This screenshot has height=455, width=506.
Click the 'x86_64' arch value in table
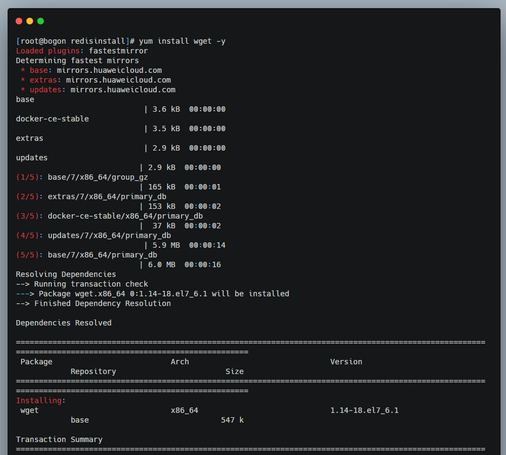pyautogui.click(x=184, y=411)
